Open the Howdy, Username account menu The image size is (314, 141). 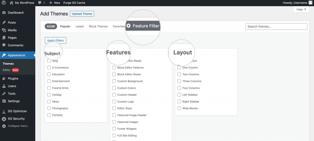297,3
